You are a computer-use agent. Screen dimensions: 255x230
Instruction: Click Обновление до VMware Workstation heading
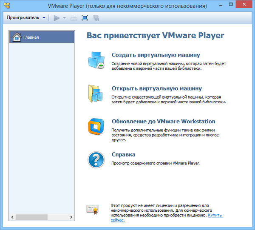click(x=164, y=121)
